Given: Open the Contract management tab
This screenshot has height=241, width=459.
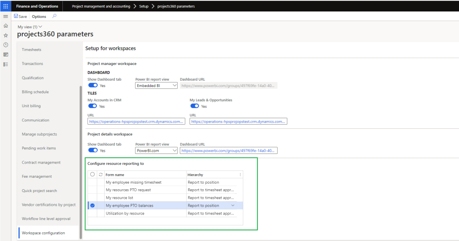Looking at the screenshot, I should pos(41,163).
